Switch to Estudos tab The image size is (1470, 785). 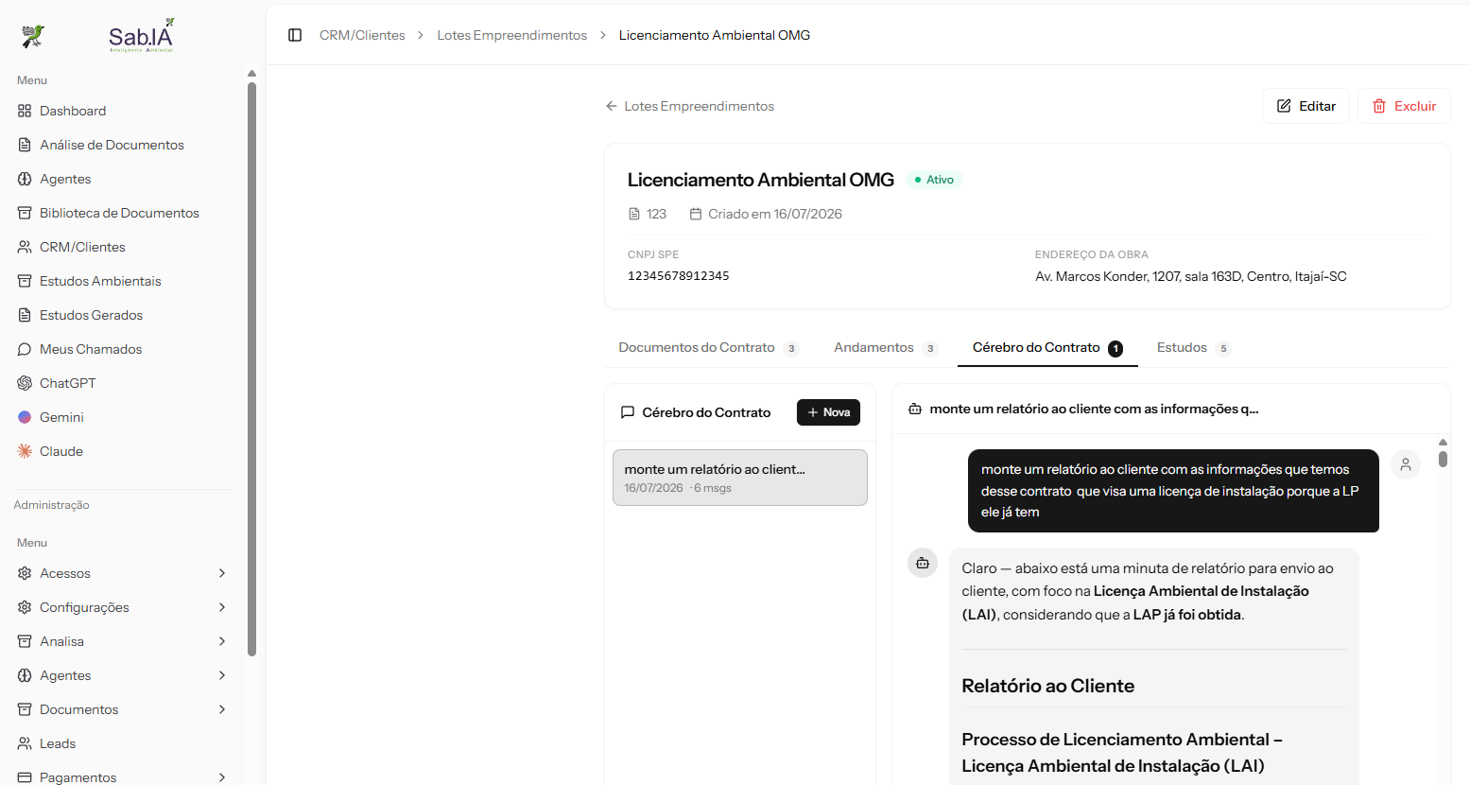click(1193, 348)
